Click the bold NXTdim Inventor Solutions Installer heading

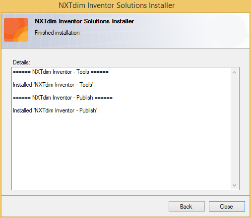[84, 21]
